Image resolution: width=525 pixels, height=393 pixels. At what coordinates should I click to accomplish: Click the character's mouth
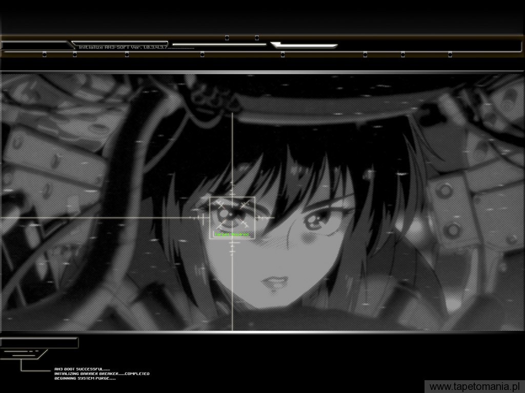pos(275,282)
